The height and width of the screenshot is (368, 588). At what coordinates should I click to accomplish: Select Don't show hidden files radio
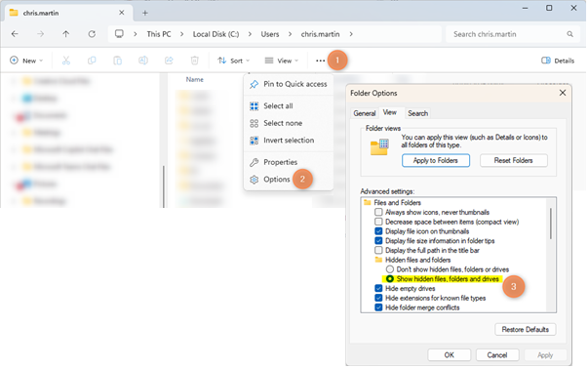click(390, 269)
